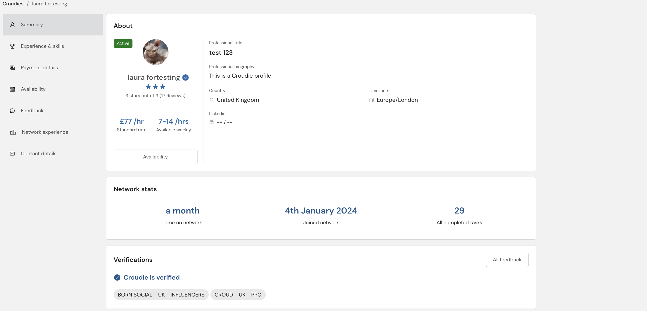Screen dimensions: 647x311
Task: Open the Experience & skills tab
Action: [x=42, y=46]
